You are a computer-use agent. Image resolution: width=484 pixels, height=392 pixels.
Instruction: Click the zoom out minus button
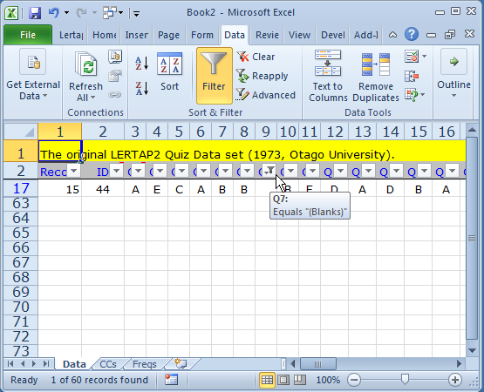354,380
